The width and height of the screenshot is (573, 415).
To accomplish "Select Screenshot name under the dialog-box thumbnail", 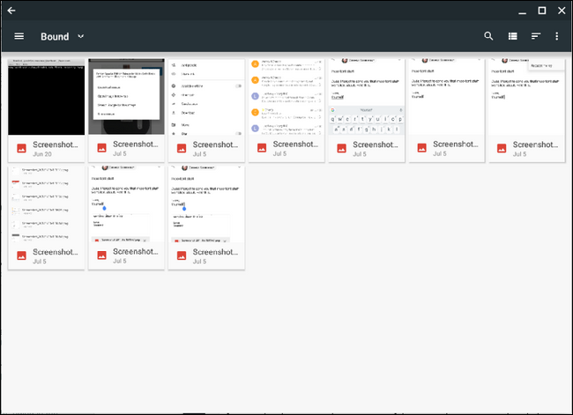I will pyautogui.click(x=135, y=145).
